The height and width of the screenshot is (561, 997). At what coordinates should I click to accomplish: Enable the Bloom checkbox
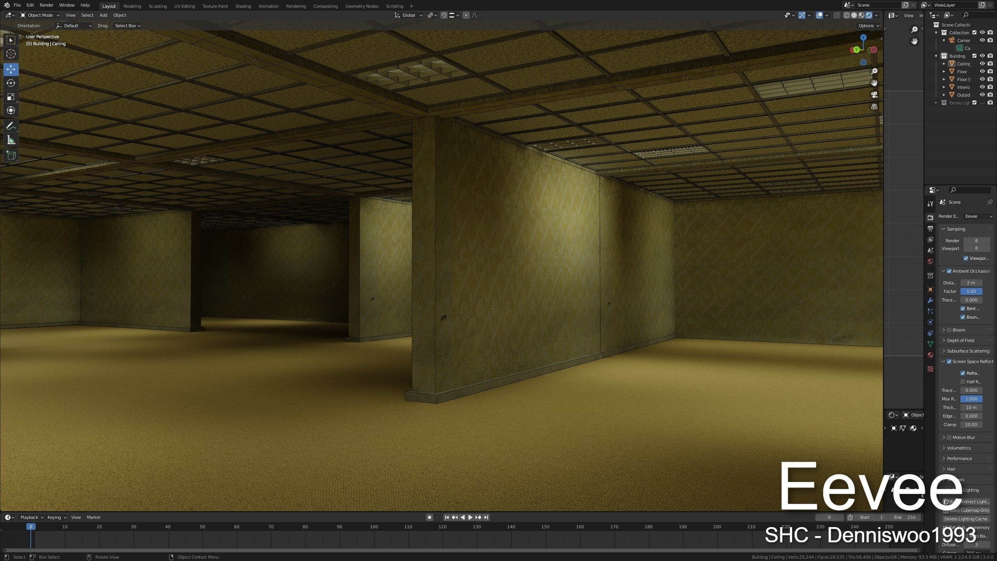point(949,330)
